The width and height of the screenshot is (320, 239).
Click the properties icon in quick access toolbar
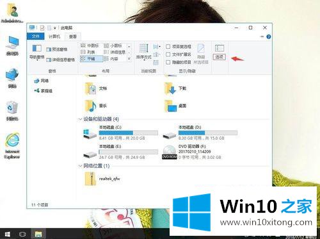point(42,28)
